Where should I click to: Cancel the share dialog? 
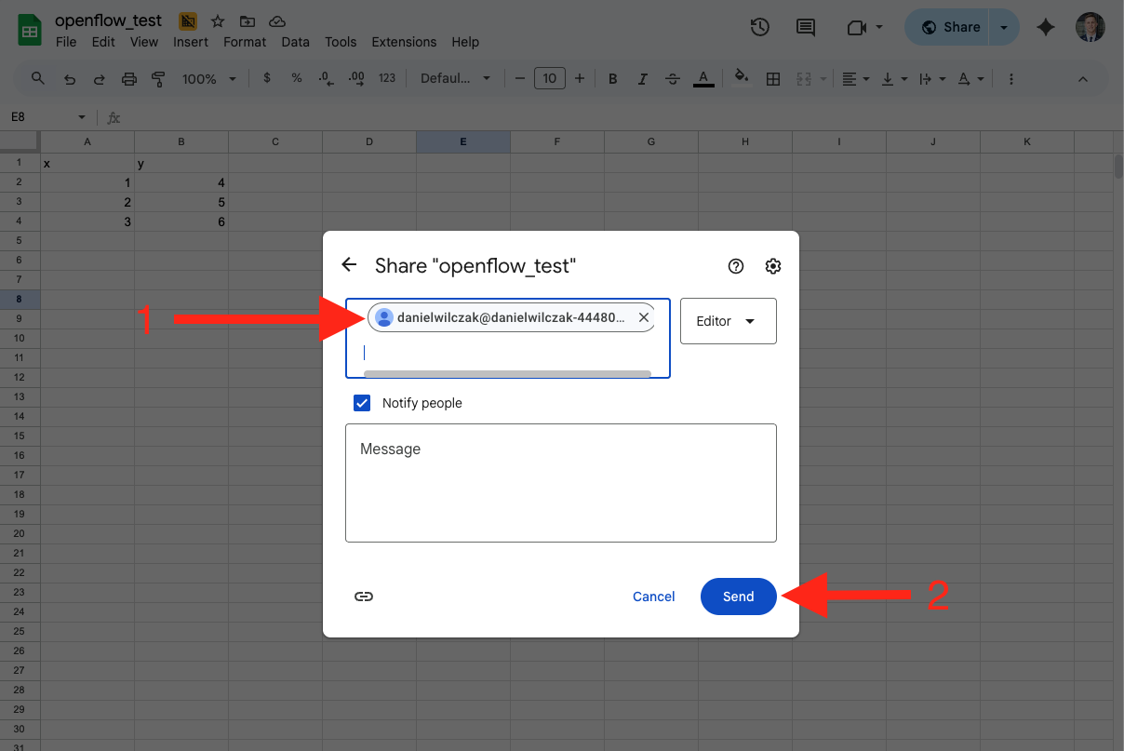[x=653, y=597]
